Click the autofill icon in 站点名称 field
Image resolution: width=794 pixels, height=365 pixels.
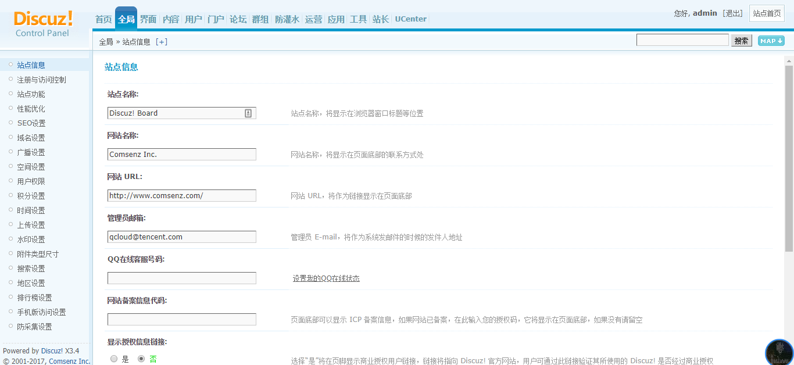(x=248, y=113)
